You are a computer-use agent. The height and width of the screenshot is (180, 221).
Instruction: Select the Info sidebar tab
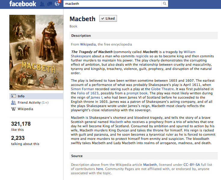point(36,96)
